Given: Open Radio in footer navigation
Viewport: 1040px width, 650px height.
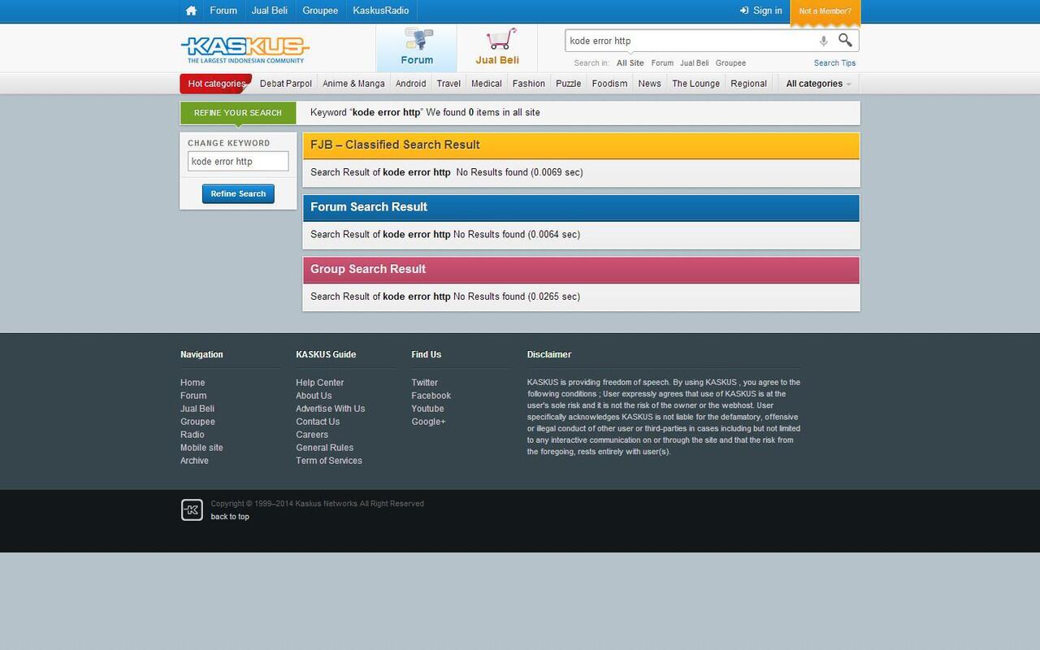Looking at the screenshot, I should click(193, 435).
